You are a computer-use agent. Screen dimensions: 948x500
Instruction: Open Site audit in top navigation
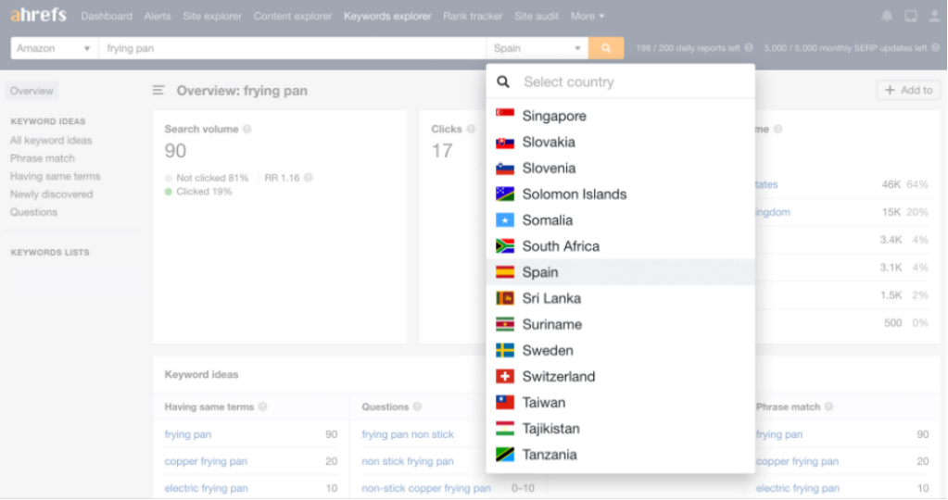click(x=537, y=17)
